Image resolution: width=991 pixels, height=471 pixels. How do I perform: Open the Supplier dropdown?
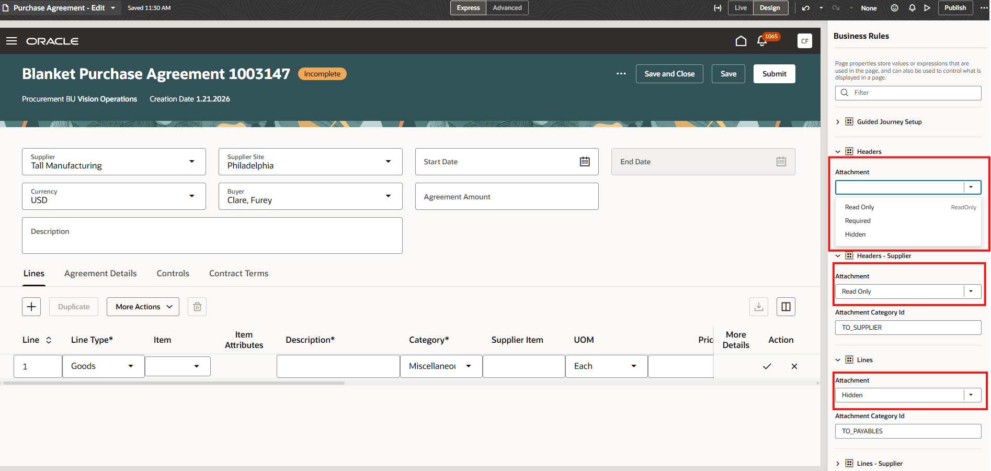pos(192,162)
